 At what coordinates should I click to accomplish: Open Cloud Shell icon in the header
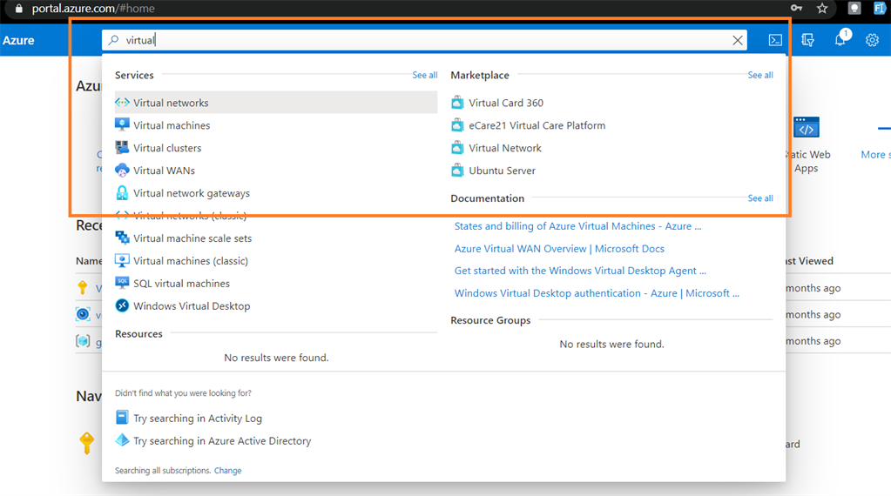point(775,40)
